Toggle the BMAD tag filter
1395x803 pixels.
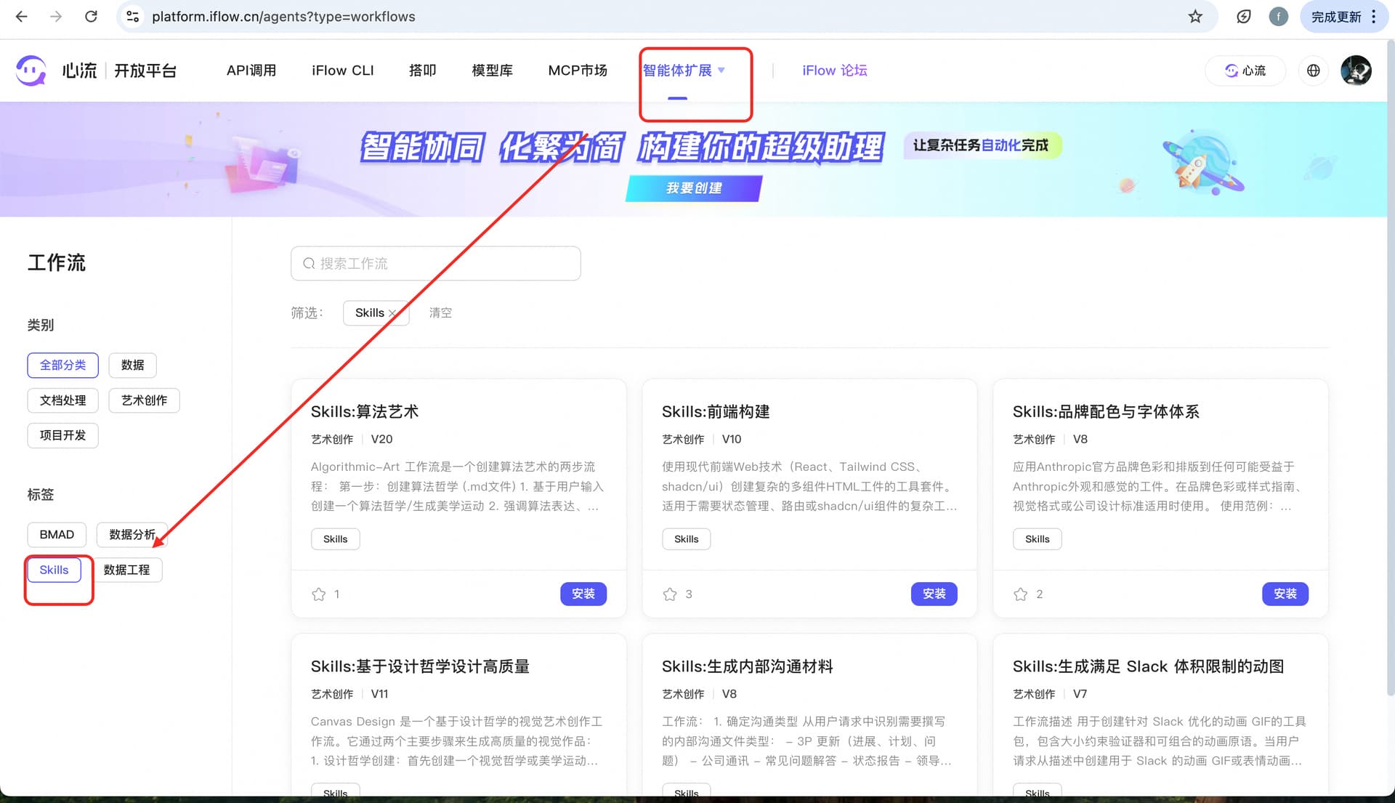click(57, 535)
